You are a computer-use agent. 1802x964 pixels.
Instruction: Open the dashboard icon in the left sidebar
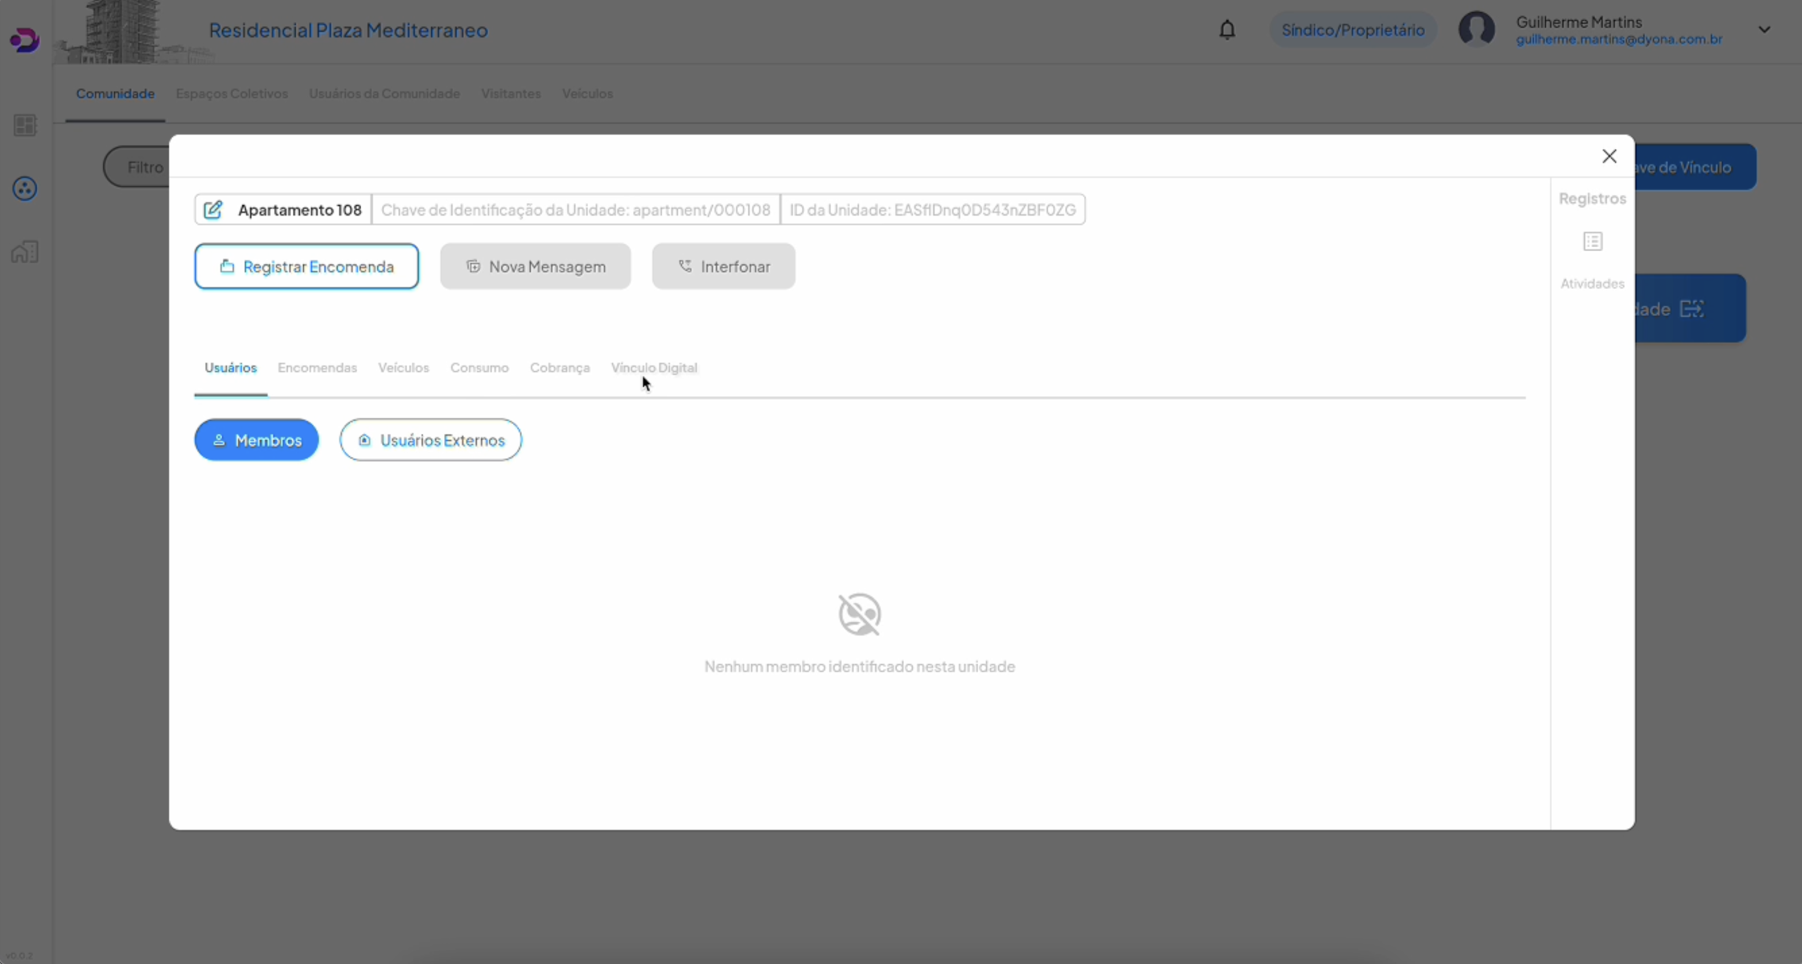point(24,125)
